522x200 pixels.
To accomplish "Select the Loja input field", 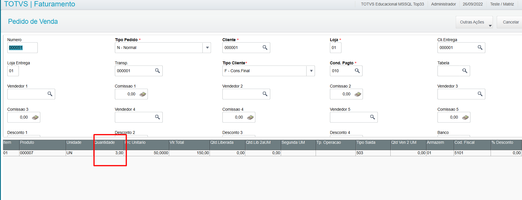I will pos(336,48).
